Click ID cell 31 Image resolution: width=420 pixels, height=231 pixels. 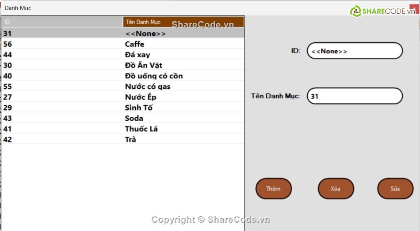(62, 34)
